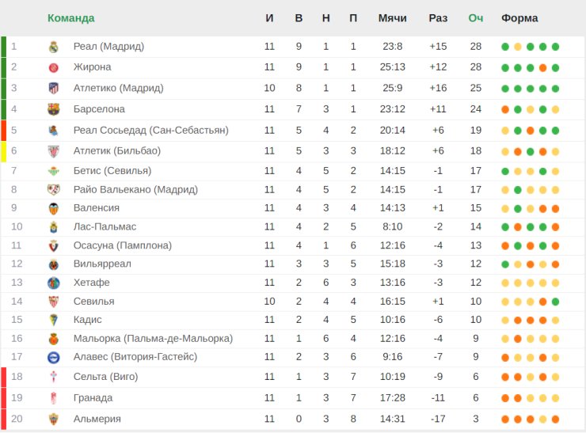Screen dimensions: 586x433
Task: Click the Valencia bat crest icon
Action: pyautogui.click(x=54, y=208)
